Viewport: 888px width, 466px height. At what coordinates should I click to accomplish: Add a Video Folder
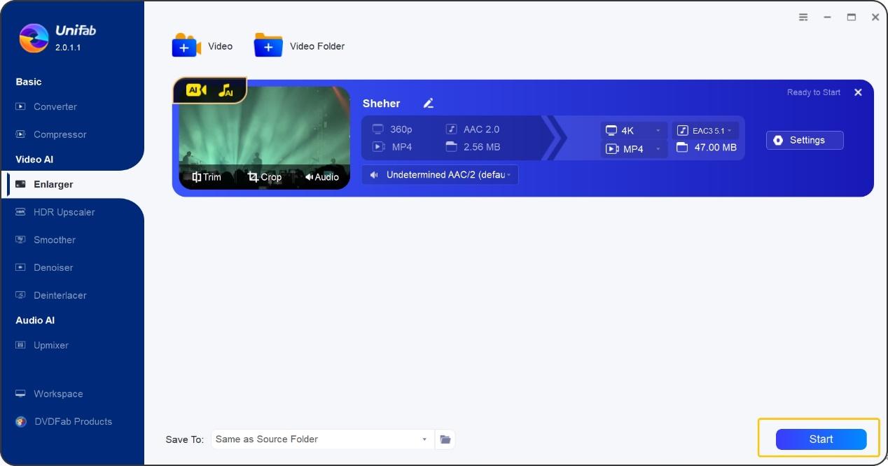coord(300,46)
